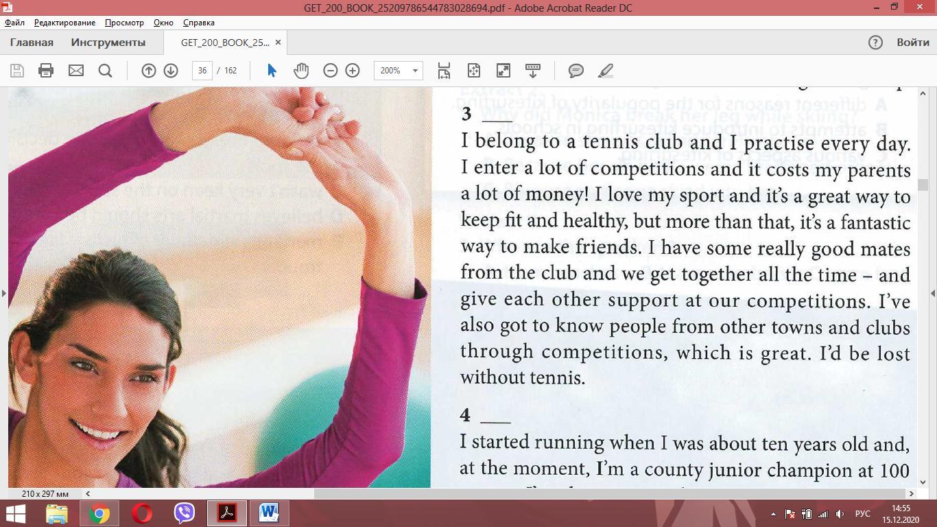Send file by email envelope icon
Viewport: 937px width, 527px height.
(75, 71)
